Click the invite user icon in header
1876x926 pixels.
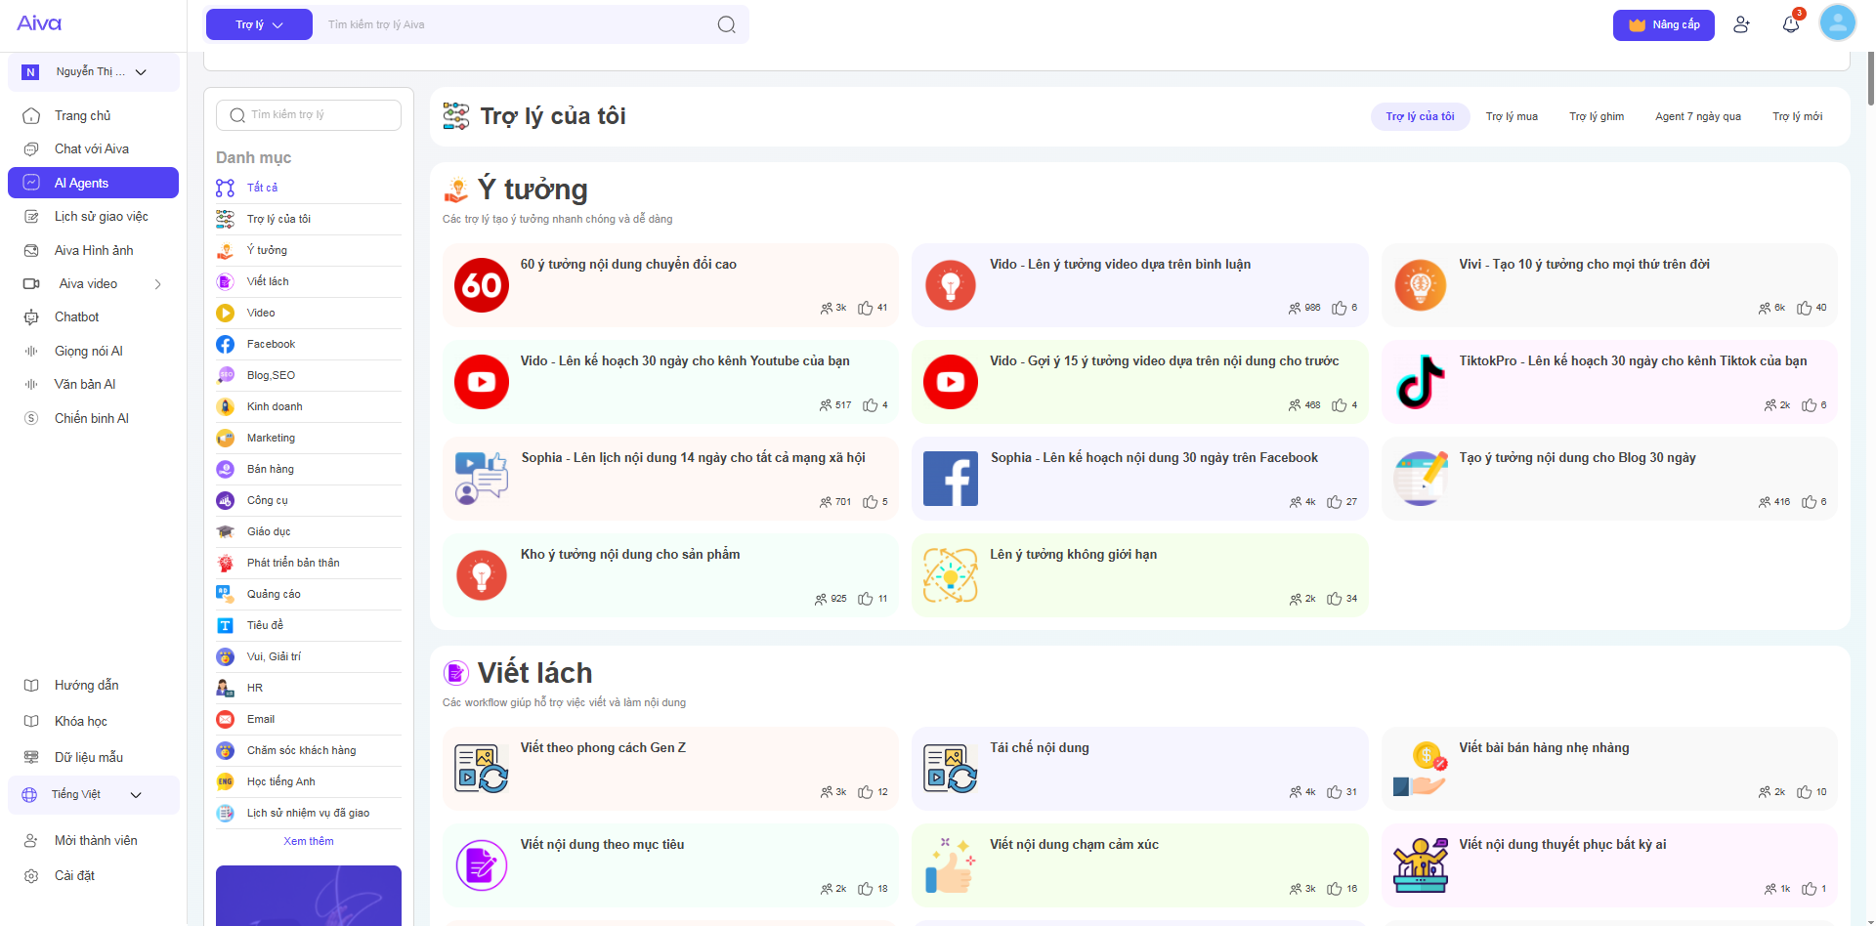[1741, 24]
